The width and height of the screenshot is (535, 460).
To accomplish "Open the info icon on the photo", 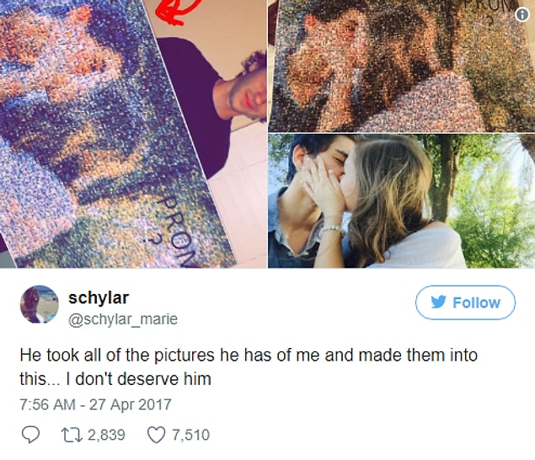I will (x=522, y=14).
